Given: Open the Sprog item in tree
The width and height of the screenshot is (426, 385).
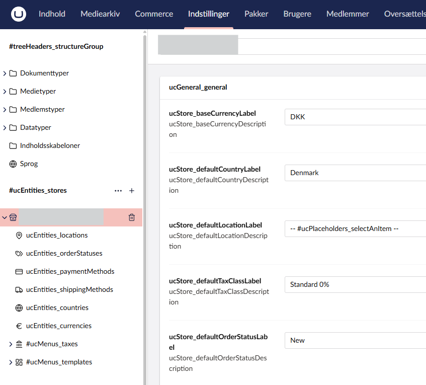Looking at the screenshot, I should [29, 164].
